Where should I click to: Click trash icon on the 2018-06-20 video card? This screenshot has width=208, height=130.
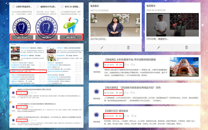(x=186, y=47)
